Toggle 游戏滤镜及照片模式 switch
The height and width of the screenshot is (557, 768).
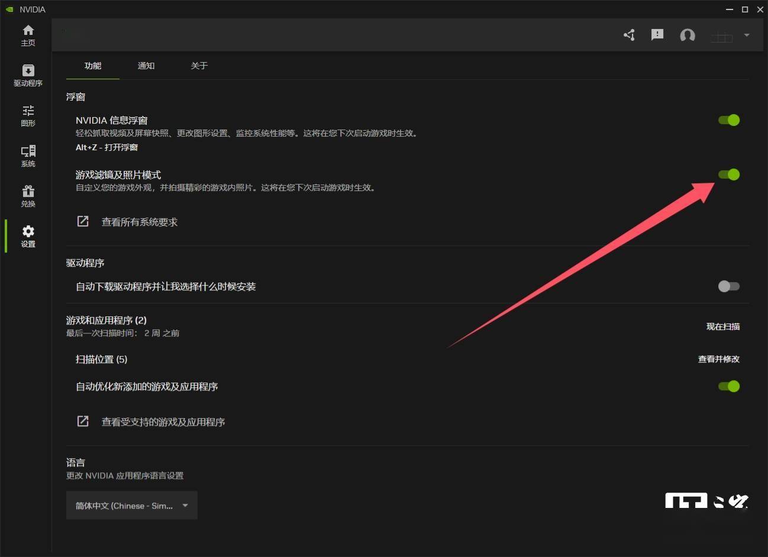click(729, 174)
